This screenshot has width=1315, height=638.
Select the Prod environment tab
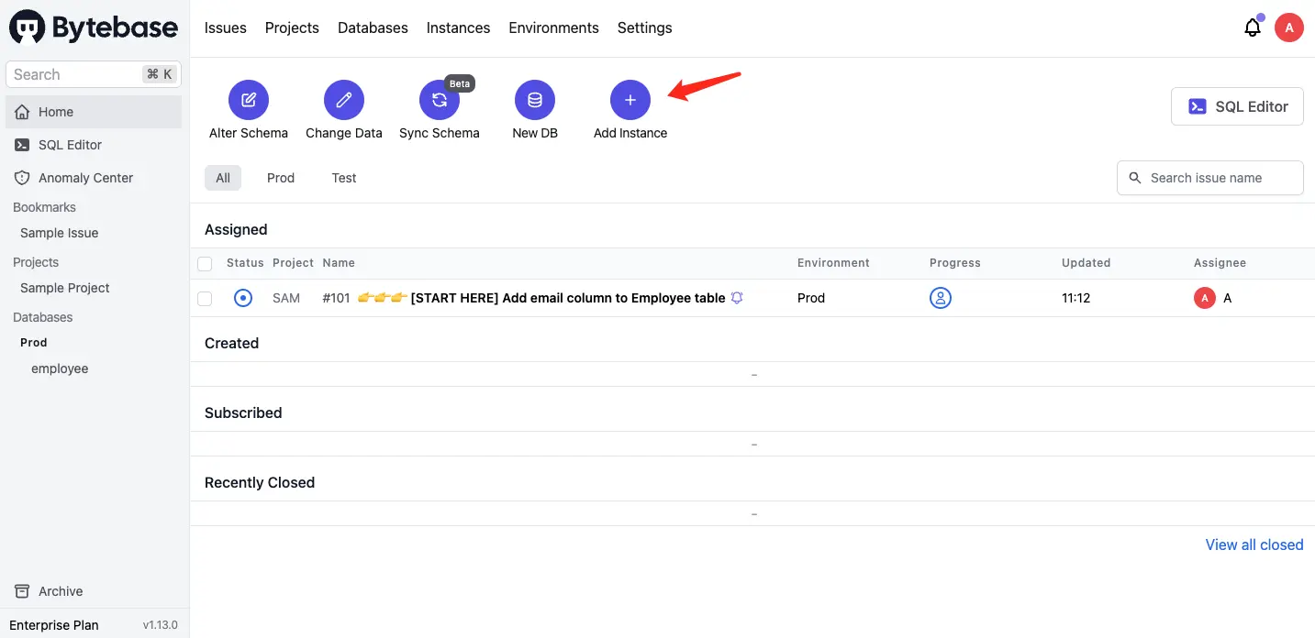pyautogui.click(x=281, y=178)
